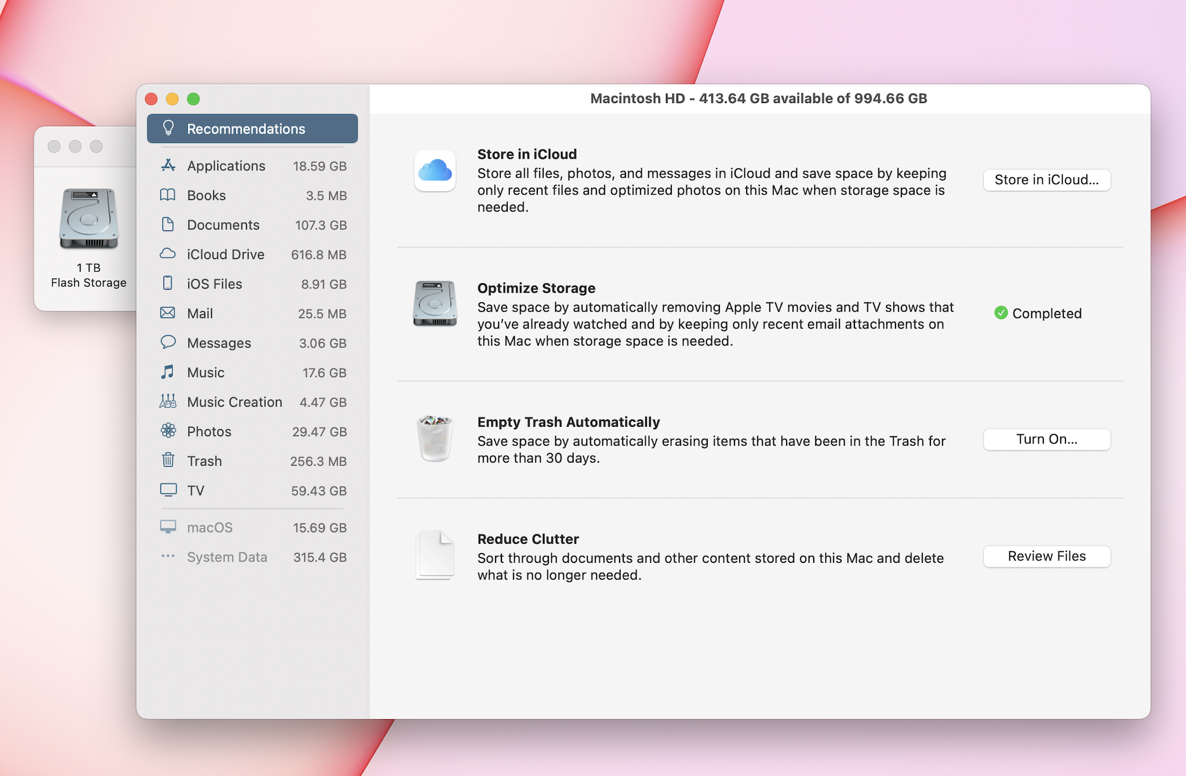
Task: Click the green Completed checkmark
Action: (1001, 313)
